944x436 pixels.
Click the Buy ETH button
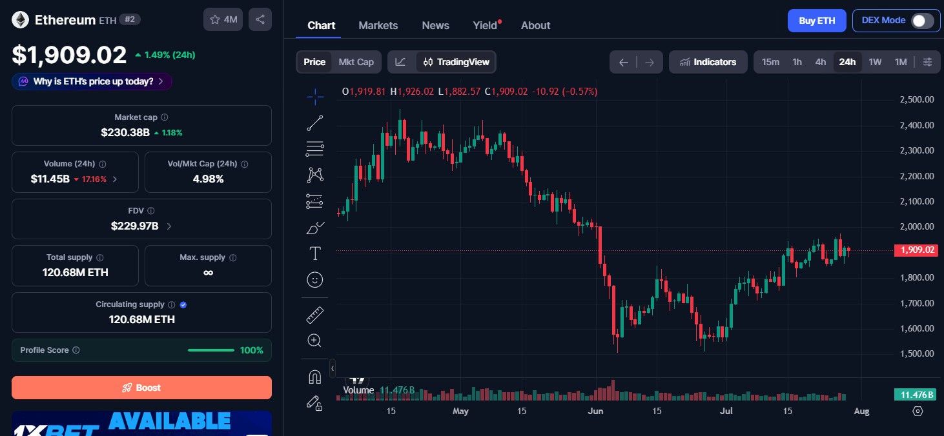click(x=817, y=21)
